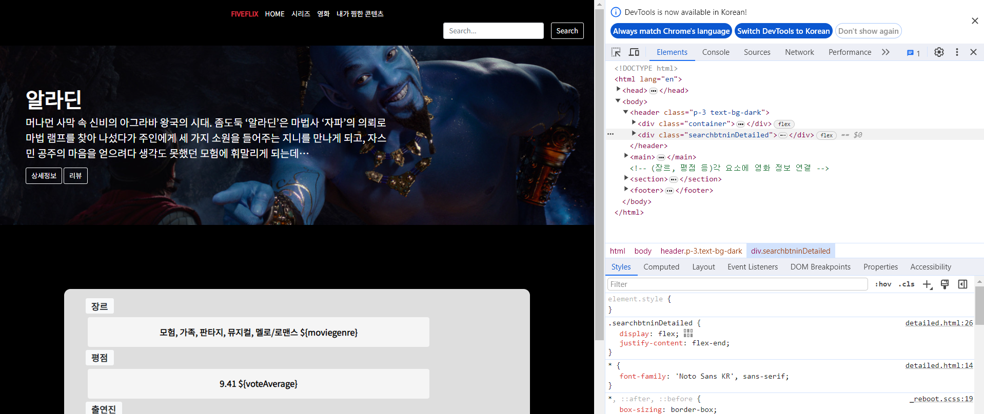This screenshot has width=984, height=414.
Task: Click the three-dot gutter icon beside selected node
Action: (x=611, y=134)
